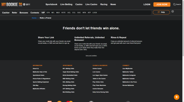Click the JOIN NOW button
184x102 pixels.
click(162, 4)
